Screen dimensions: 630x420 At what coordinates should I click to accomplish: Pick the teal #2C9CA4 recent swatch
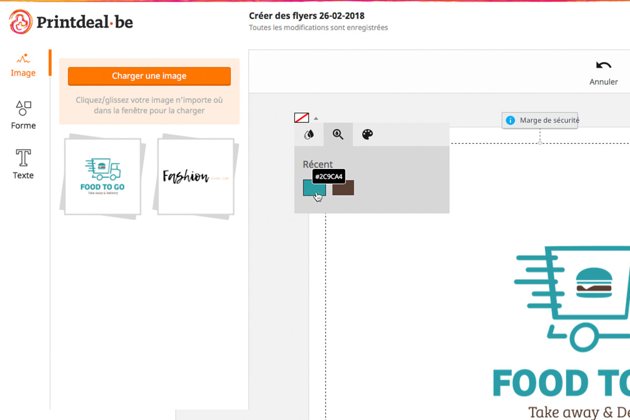click(314, 188)
